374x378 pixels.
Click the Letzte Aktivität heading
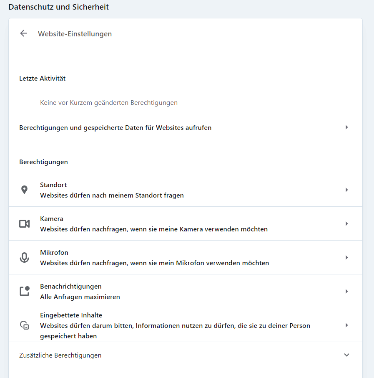pyautogui.click(x=43, y=79)
